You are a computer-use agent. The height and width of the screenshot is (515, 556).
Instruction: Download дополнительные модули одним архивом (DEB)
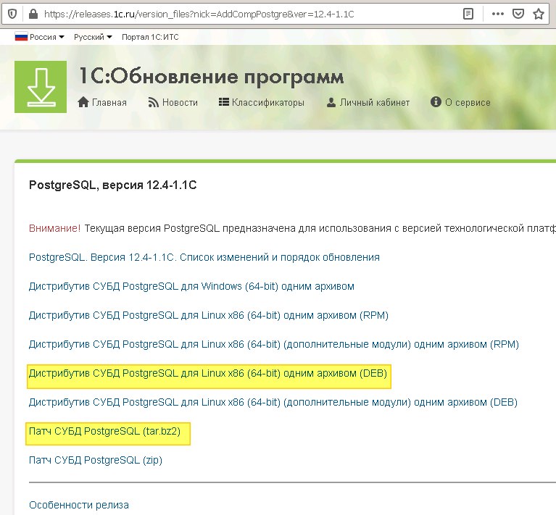pyautogui.click(x=273, y=402)
